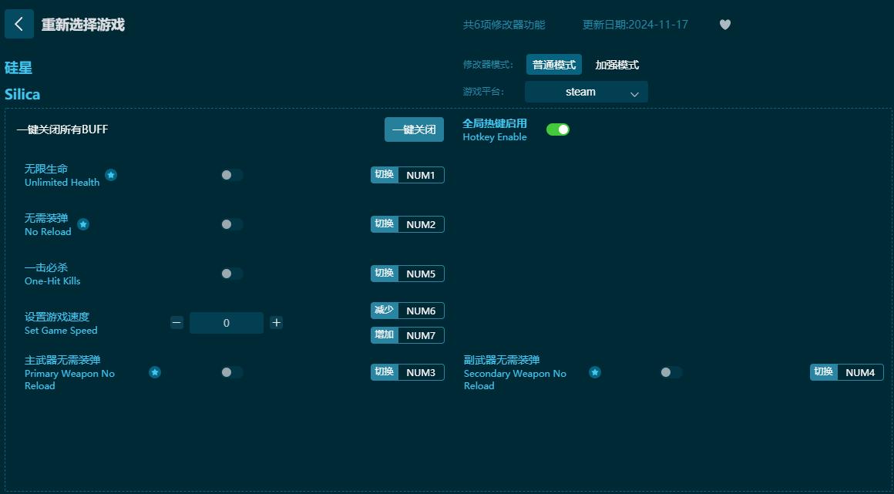Image resolution: width=894 pixels, height=494 pixels.
Task: Click the star icon beside 无需装弹
Action: click(x=83, y=224)
